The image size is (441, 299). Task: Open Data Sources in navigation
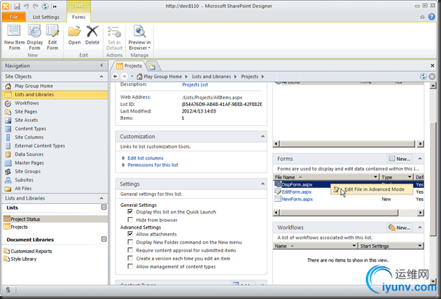point(29,154)
